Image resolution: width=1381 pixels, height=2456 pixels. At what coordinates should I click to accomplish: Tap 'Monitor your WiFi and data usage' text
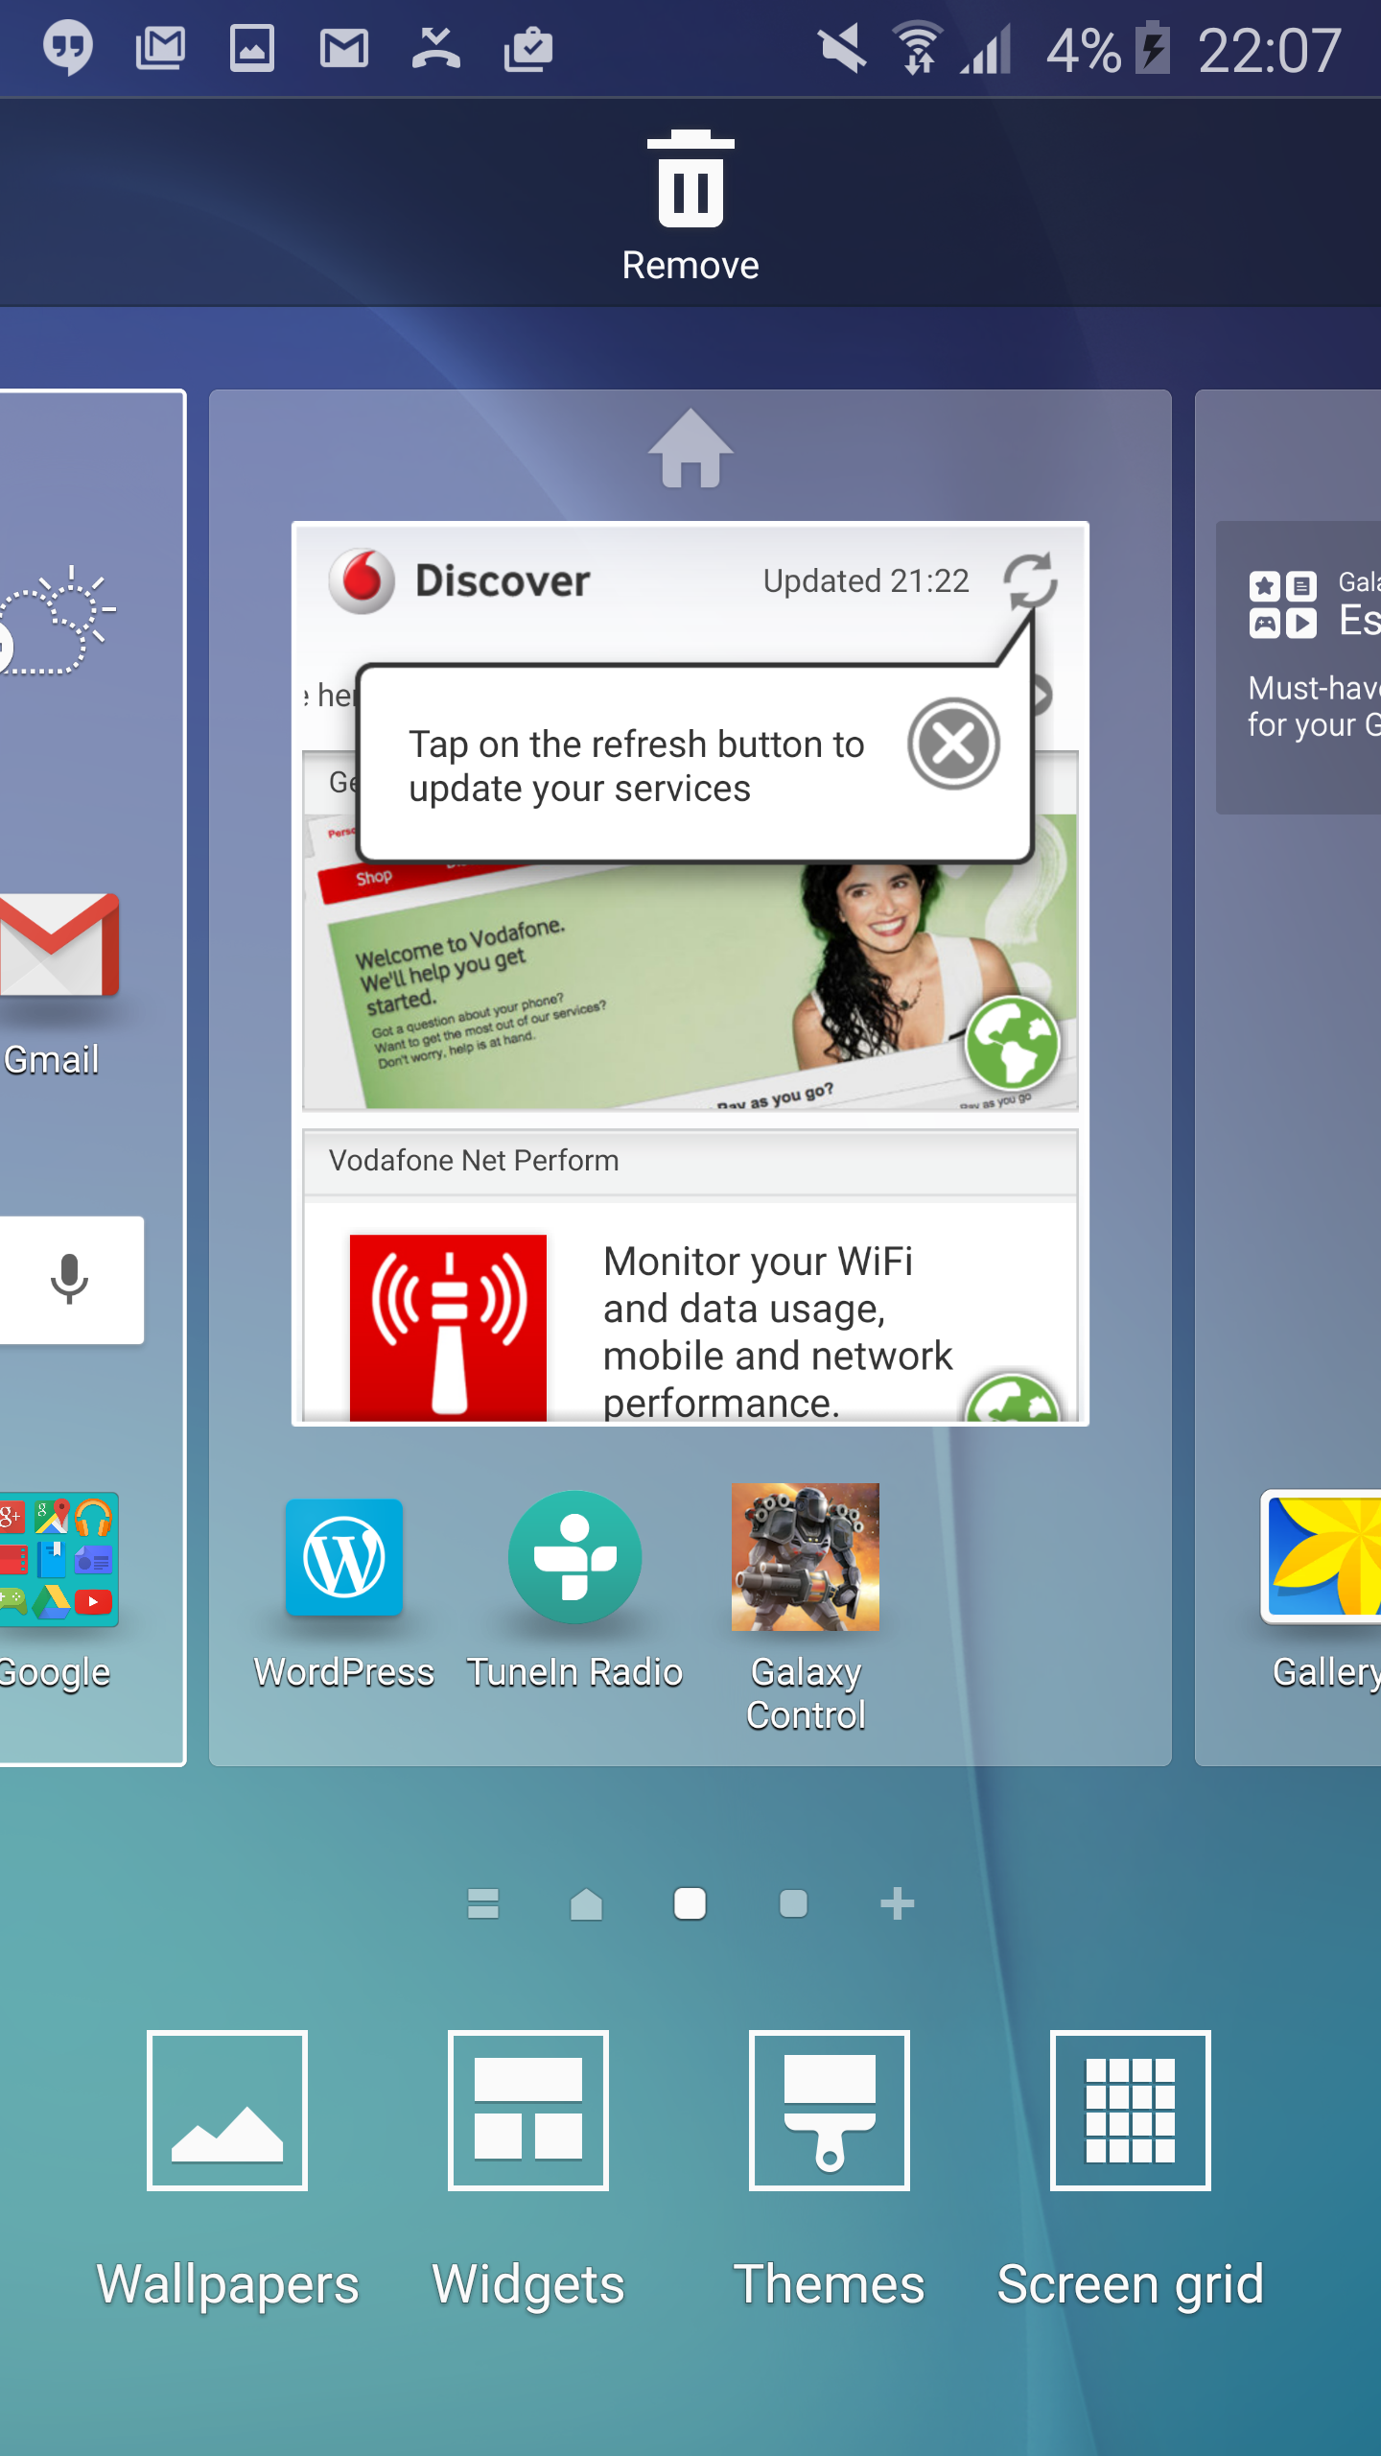[777, 1332]
